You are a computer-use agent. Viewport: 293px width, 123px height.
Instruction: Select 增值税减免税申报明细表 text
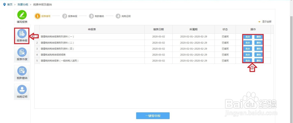click(53, 55)
